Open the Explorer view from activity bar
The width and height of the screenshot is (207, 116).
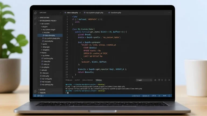pyautogui.click(x=35, y=13)
